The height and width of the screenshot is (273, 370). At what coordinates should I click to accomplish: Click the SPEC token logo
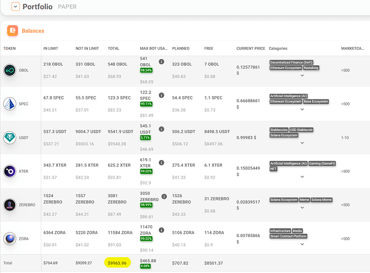pos(10,104)
